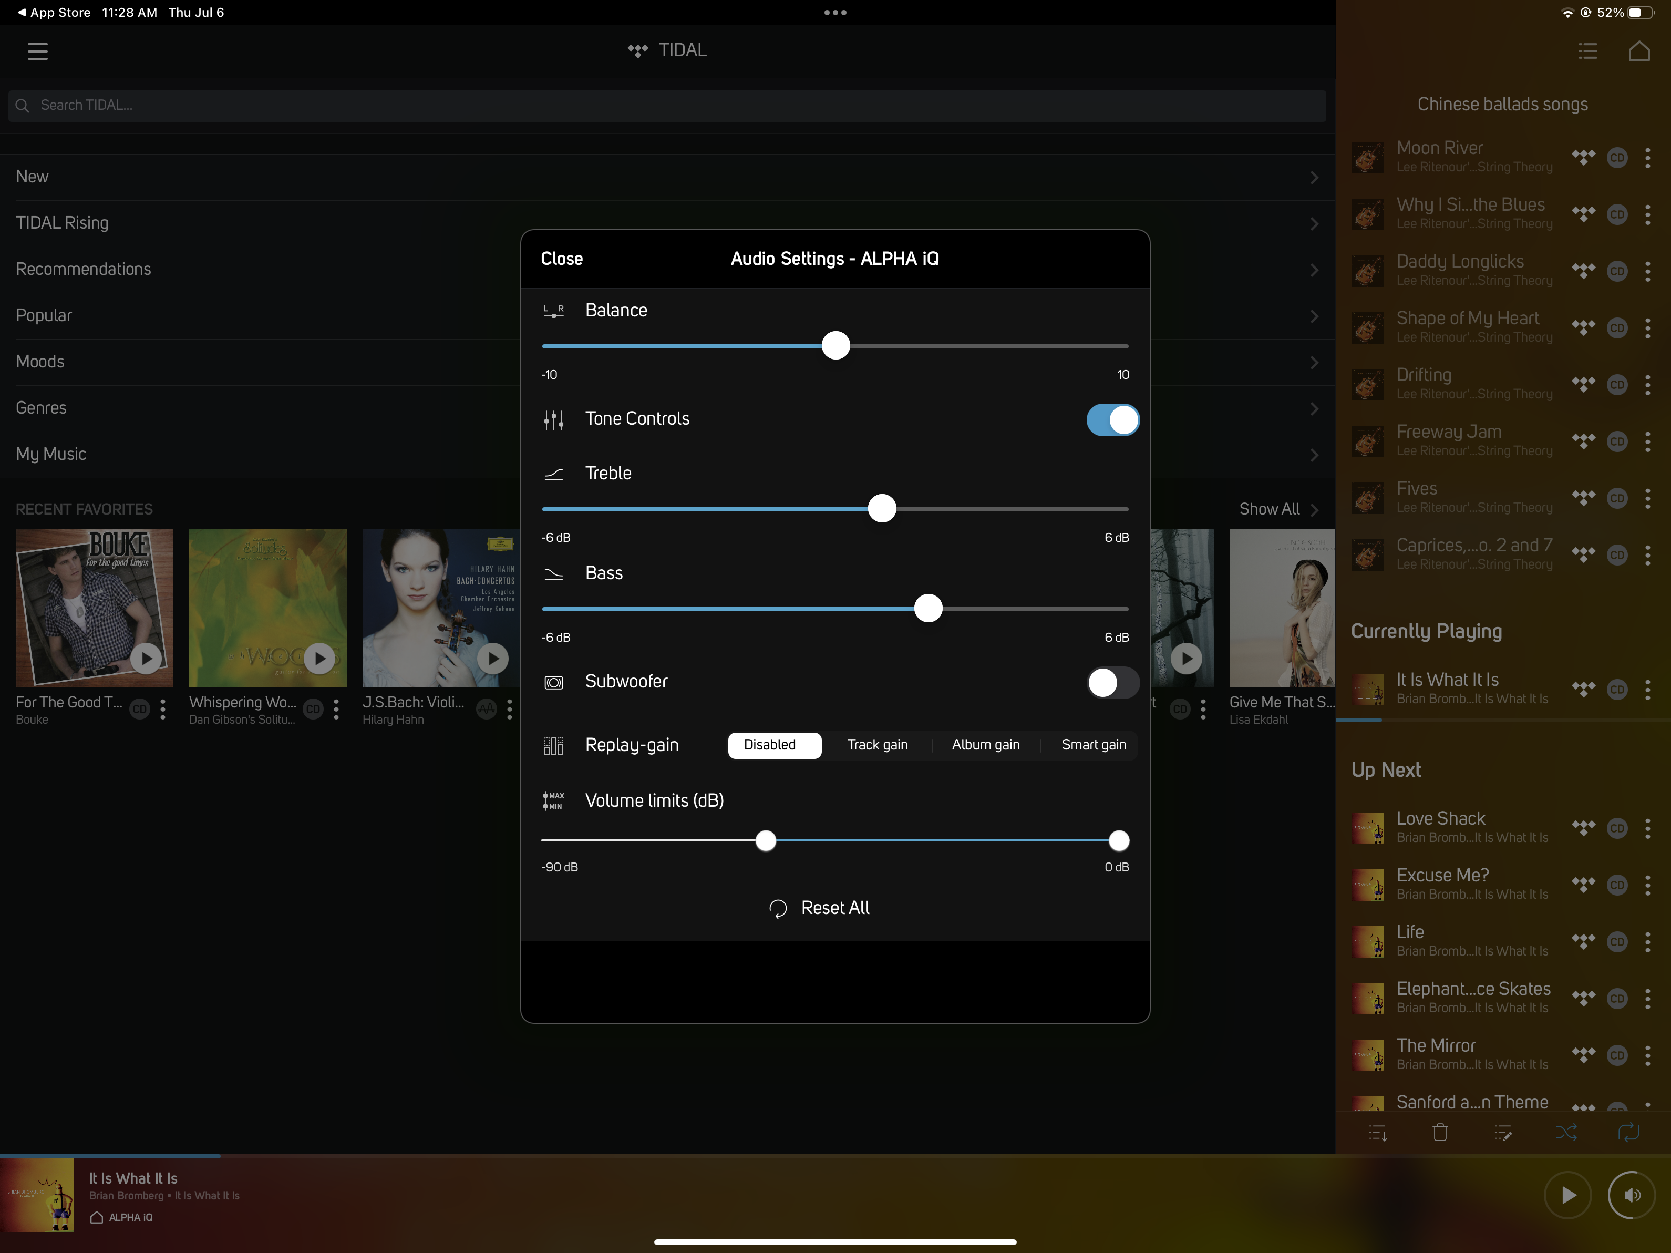The image size is (1671, 1253).
Task: Open the J.S.Bach Hilary Hahn album cover
Action: [441, 608]
